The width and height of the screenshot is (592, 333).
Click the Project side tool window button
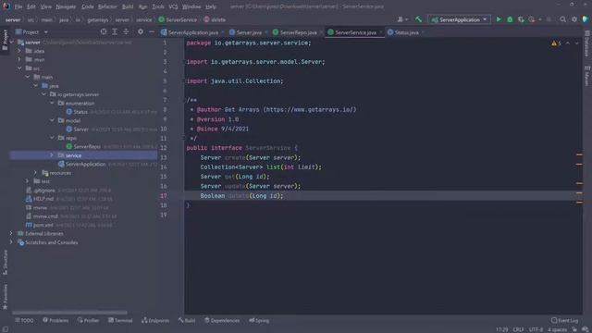coord(5,40)
